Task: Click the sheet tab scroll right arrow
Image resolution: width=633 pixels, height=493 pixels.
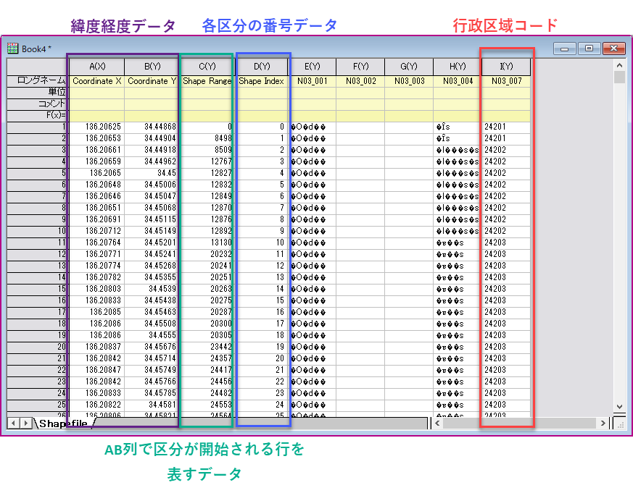Action: [x=26, y=422]
